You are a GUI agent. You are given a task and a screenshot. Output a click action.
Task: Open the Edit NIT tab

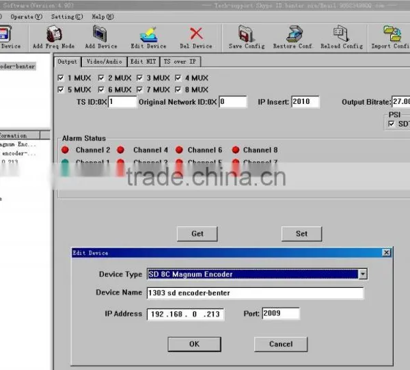(x=143, y=62)
